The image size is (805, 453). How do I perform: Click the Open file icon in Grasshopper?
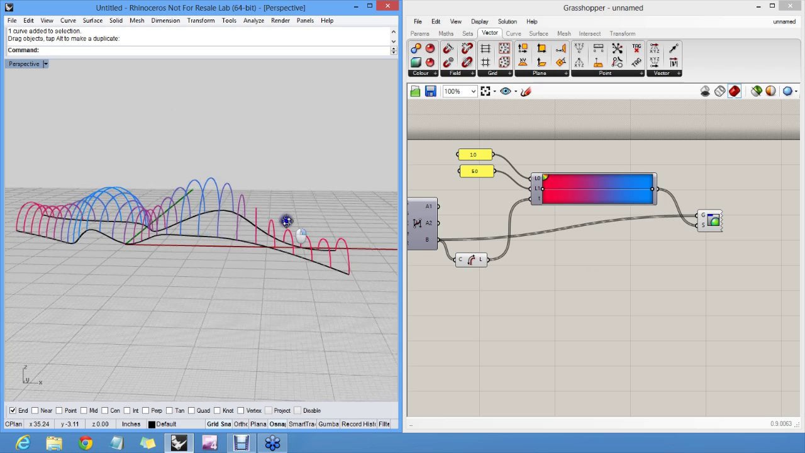coord(415,92)
